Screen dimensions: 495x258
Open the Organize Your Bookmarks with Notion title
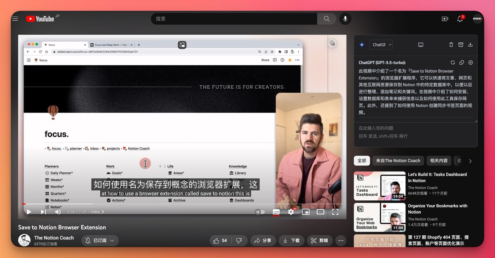[438, 209]
